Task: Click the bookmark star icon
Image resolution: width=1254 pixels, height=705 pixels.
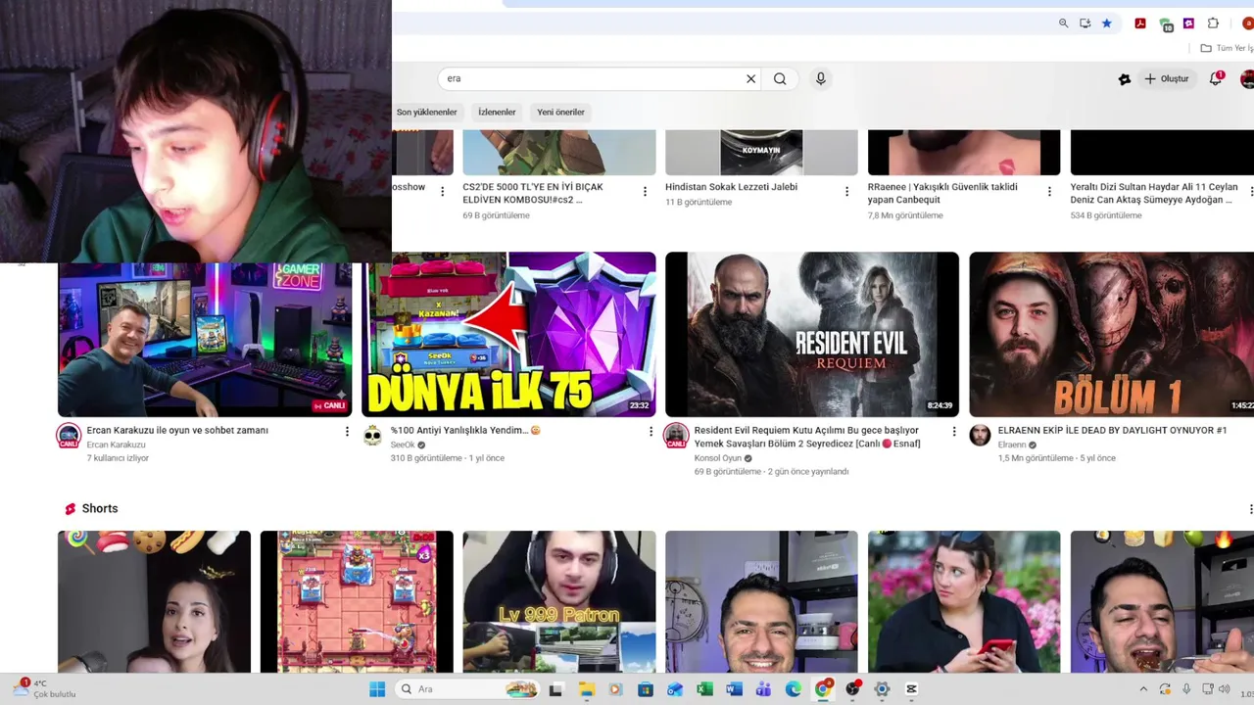Action: coord(1107,23)
